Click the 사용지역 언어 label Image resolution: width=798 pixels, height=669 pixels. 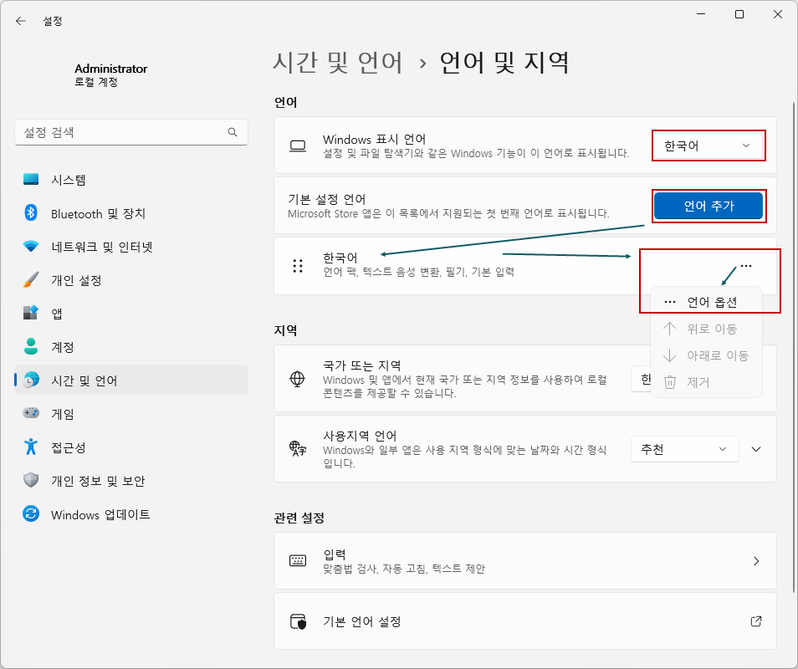point(360,436)
